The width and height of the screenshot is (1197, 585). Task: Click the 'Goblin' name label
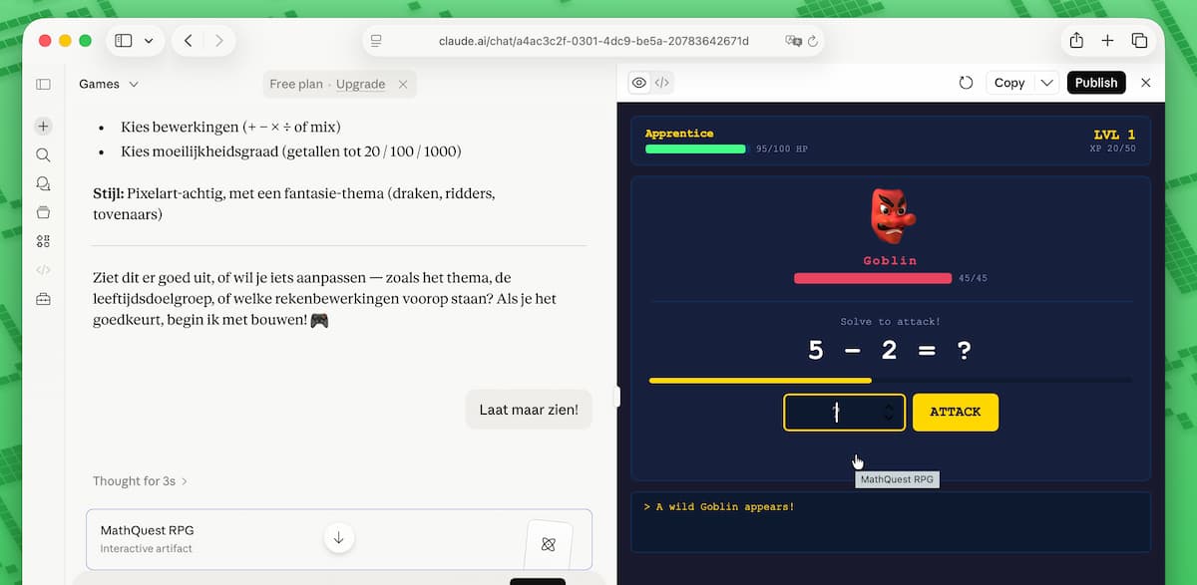click(x=890, y=261)
